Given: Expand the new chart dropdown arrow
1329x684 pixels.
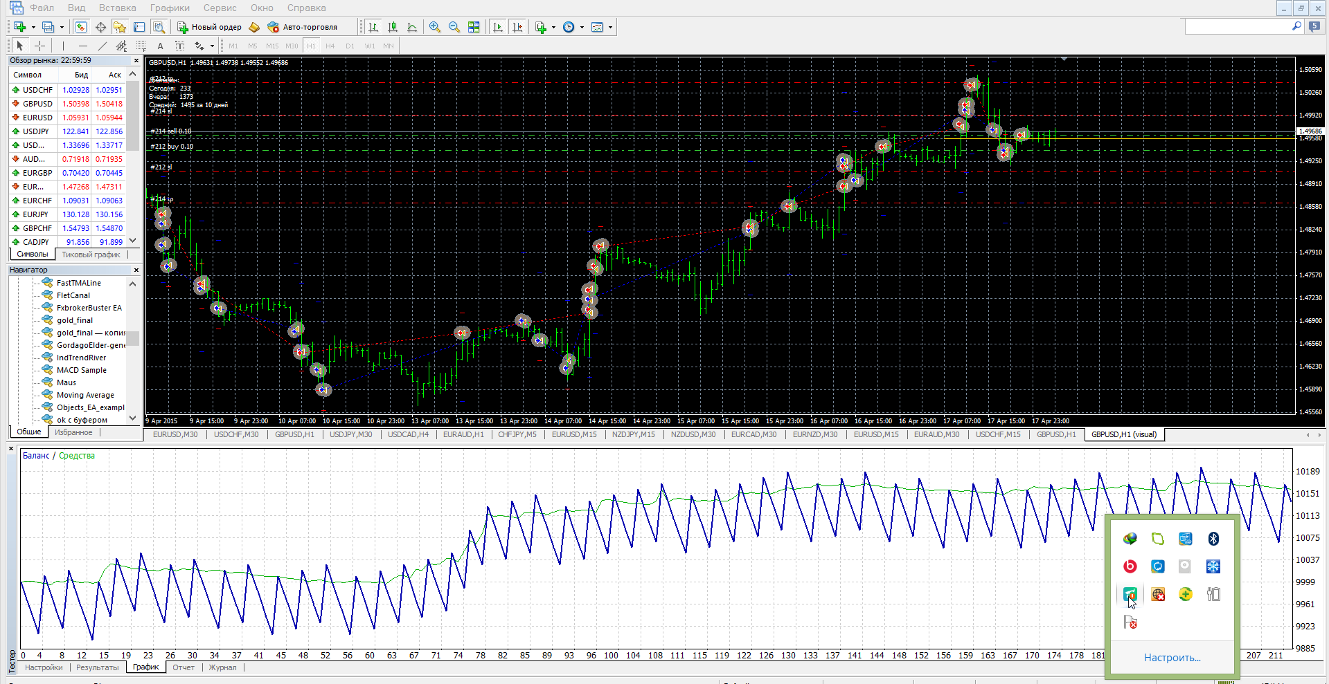Looking at the screenshot, I should point(33,28).
